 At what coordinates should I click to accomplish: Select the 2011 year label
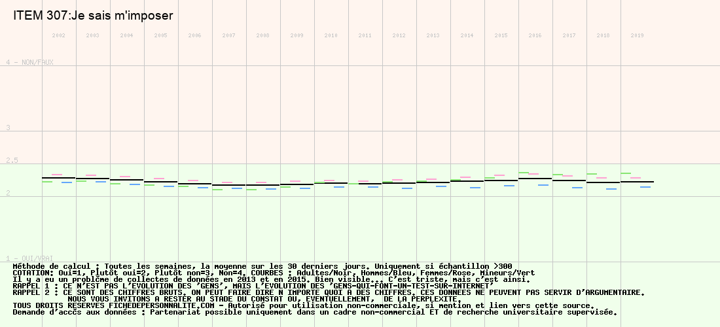pyautogui.click(x=365, y=35)
